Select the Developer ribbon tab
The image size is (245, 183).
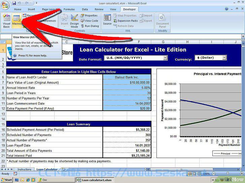pos(129,9)
